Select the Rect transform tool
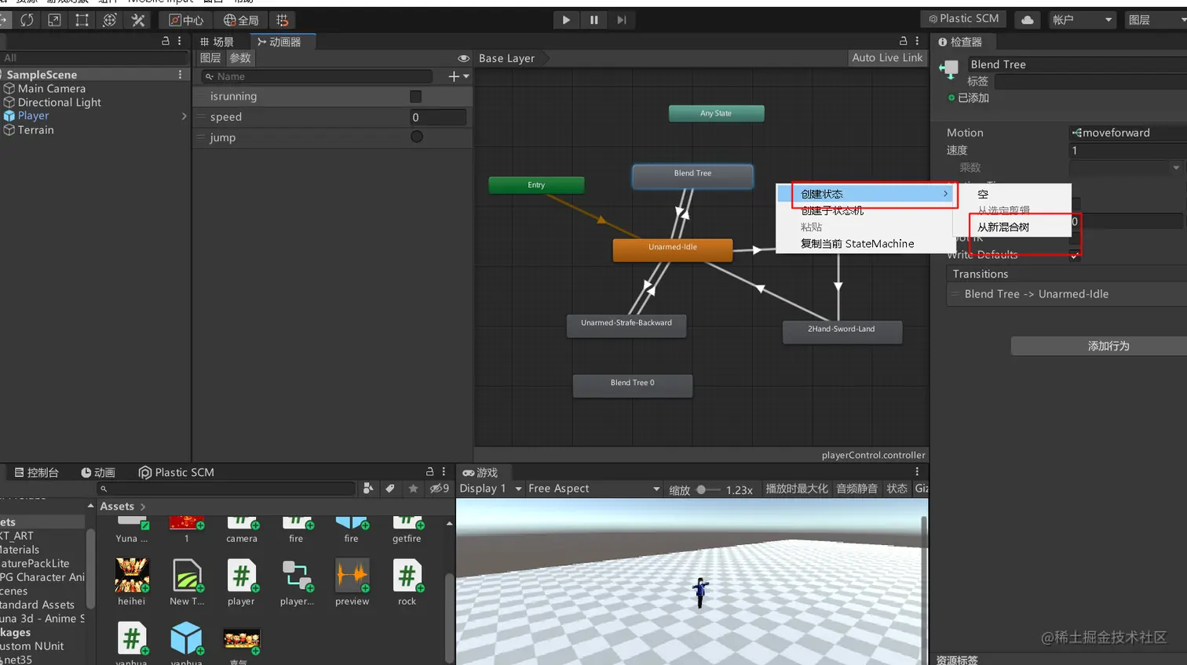This screenshot has height=665, width=1187. (82, 20)
